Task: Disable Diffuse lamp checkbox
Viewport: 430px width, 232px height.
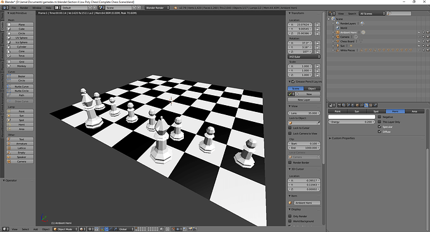Action: [380, 132]
